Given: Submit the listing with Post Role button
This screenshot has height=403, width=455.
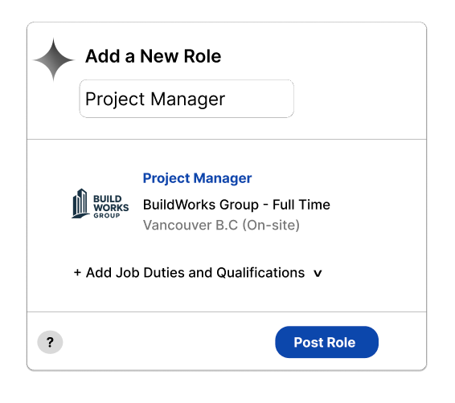Looking at the screenshot, I should 326,342.
